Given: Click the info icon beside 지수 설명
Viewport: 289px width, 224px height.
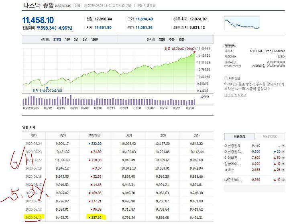Looking at the screenshot, I should pos(226,78).
